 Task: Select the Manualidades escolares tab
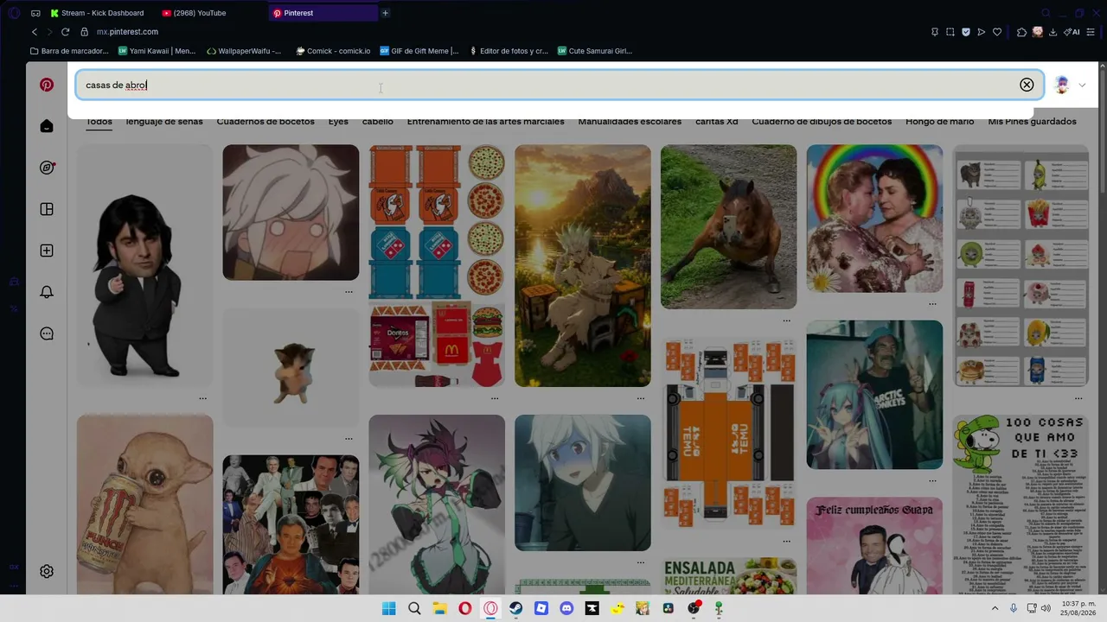click(630, 122)
